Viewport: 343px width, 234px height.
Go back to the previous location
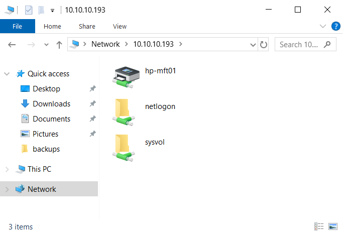12,45
